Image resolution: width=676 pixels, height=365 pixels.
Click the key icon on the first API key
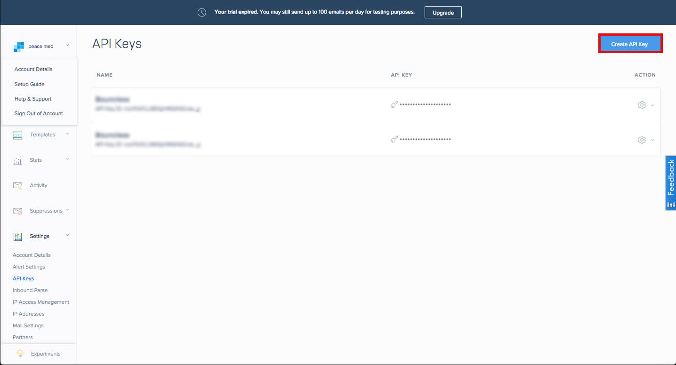click(394, 104)
